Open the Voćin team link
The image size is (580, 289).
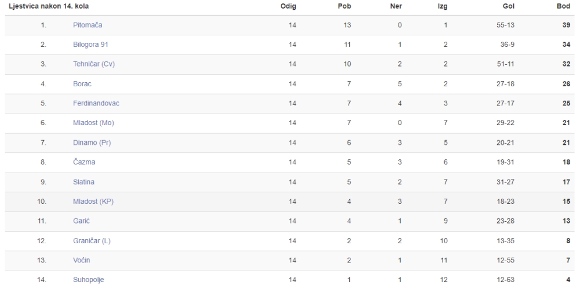coord(81,260)
